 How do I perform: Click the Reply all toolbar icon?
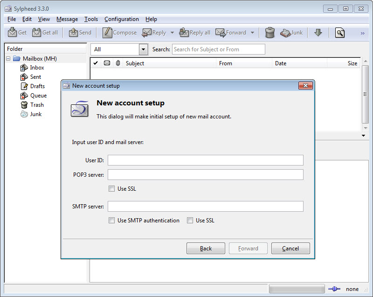click(184, 33)
